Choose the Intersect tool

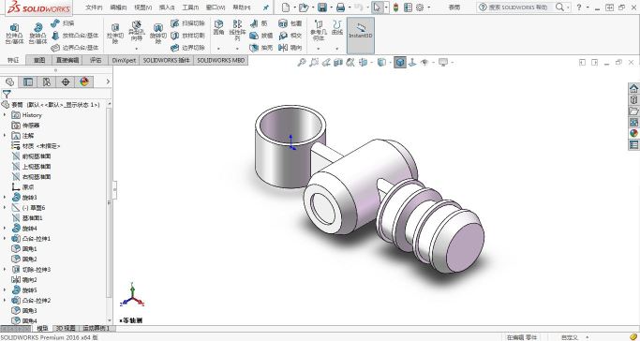(290, 36)
